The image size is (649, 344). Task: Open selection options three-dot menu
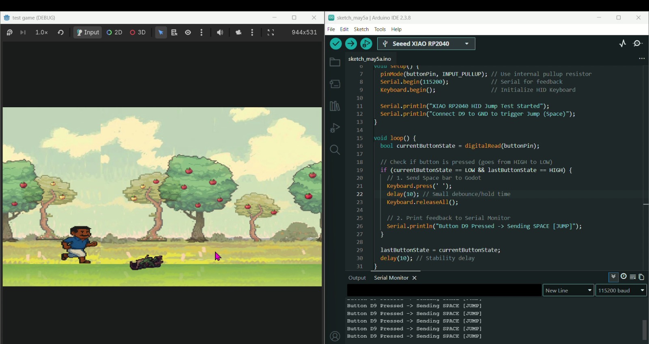pyautogui.click(x=202, y=32)
